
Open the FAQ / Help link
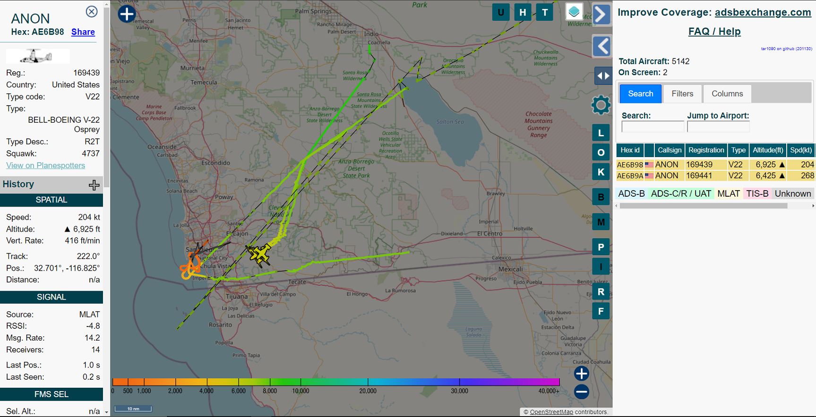click(x=714, y=32)
